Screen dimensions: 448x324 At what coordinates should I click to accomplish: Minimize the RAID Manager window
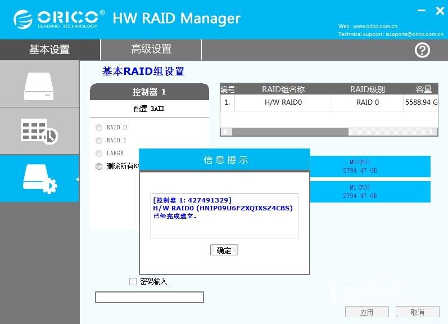422,11
